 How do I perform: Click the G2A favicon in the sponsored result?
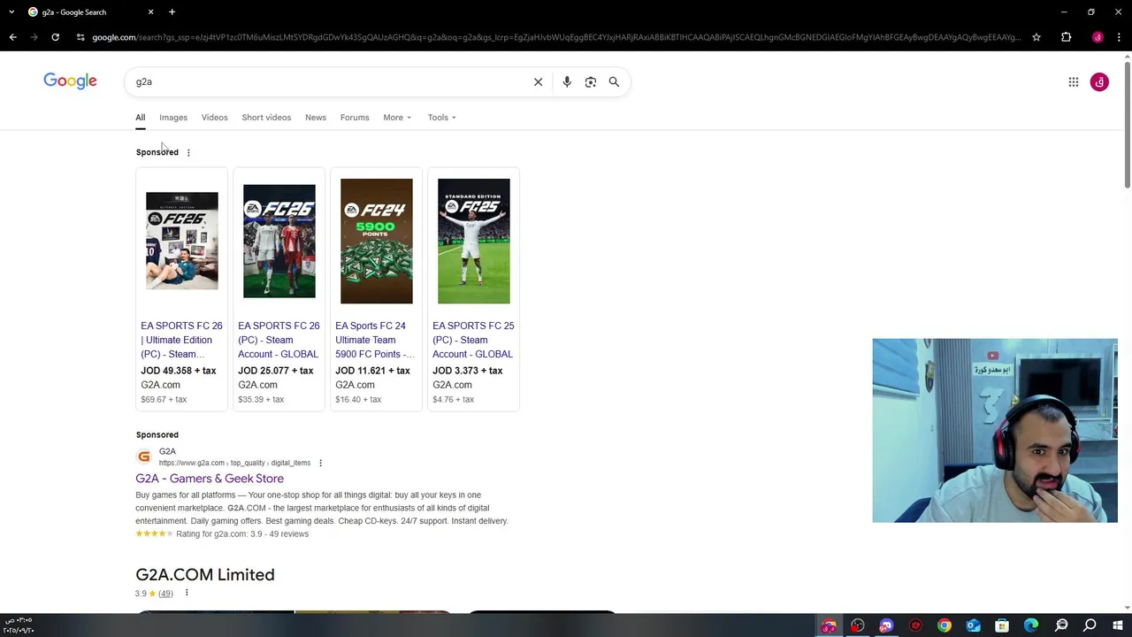point(144,457)
